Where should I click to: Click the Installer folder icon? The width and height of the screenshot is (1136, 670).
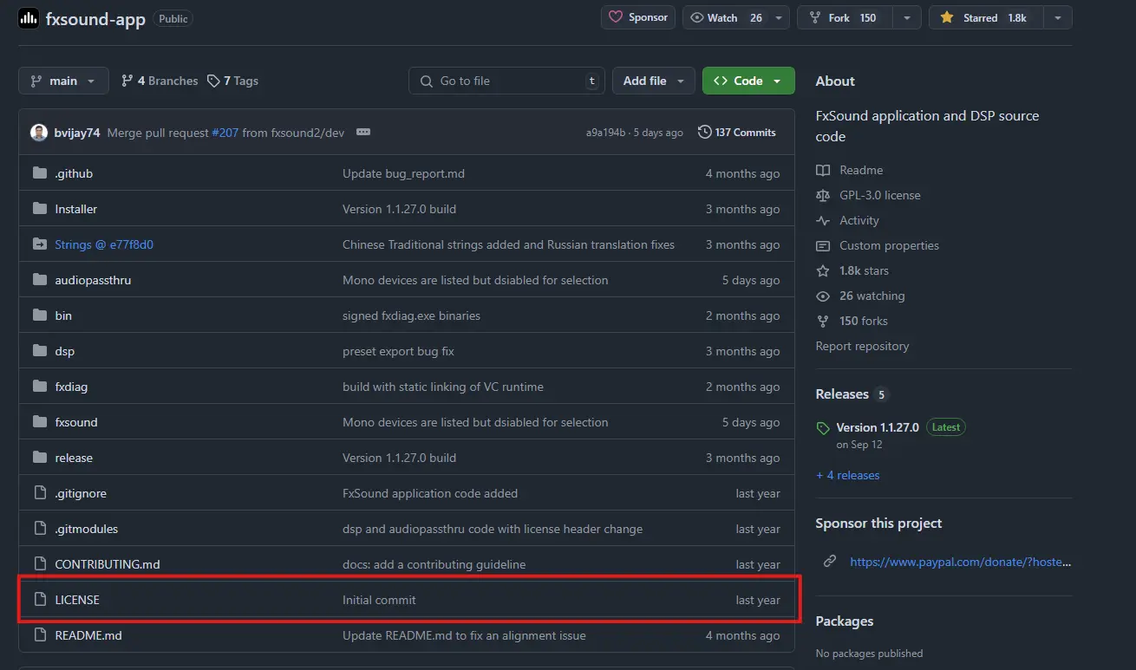pyautogui.click(x=39, y=209)
